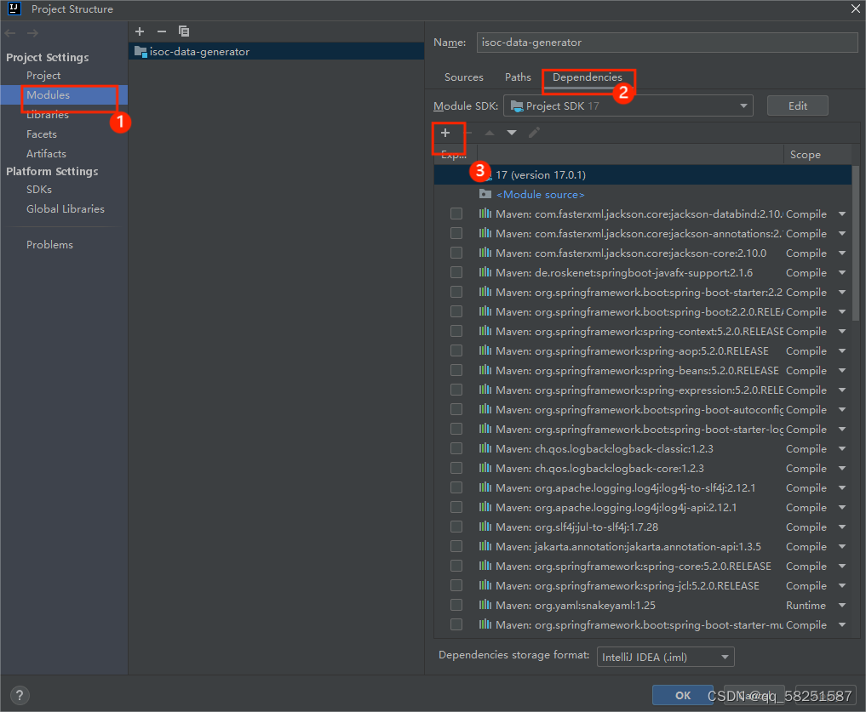Click into the module Name field
866x712 pixels.
pyautogui.click(x=667, y=43)
